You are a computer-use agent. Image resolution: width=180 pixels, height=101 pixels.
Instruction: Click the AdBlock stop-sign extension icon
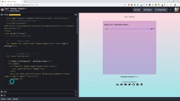(x=132, y=5)
